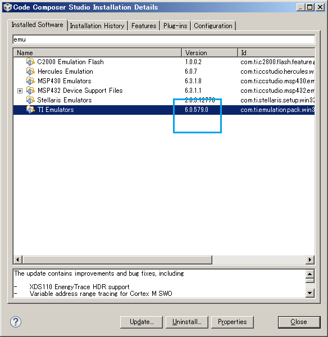Select the MSP430 Emulators row
328x337 pixels.
tap(164, 81)
